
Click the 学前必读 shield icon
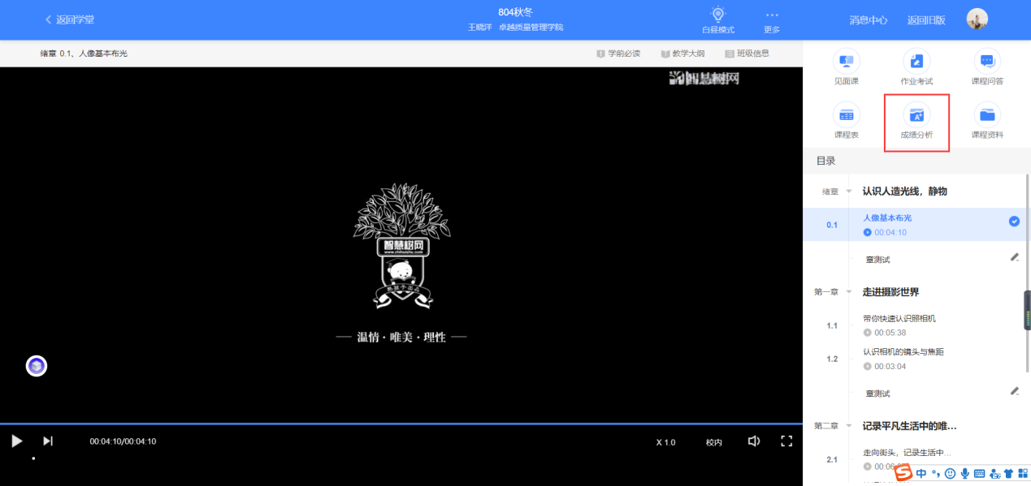click(x=600, y=54)
